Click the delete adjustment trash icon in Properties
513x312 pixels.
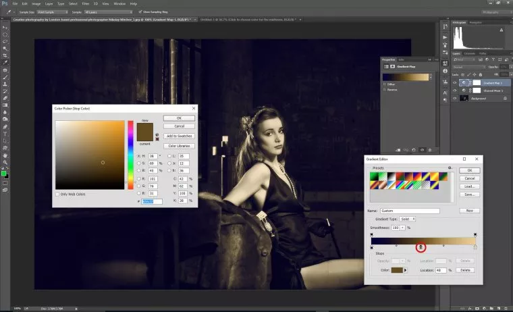click(x=430, y=150)
